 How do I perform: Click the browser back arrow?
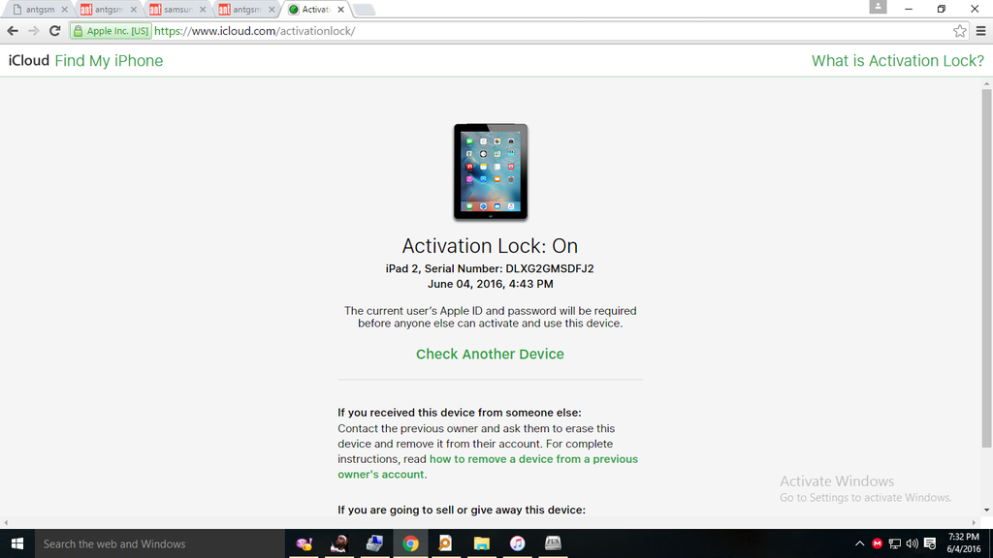click(x=13, y=31)
